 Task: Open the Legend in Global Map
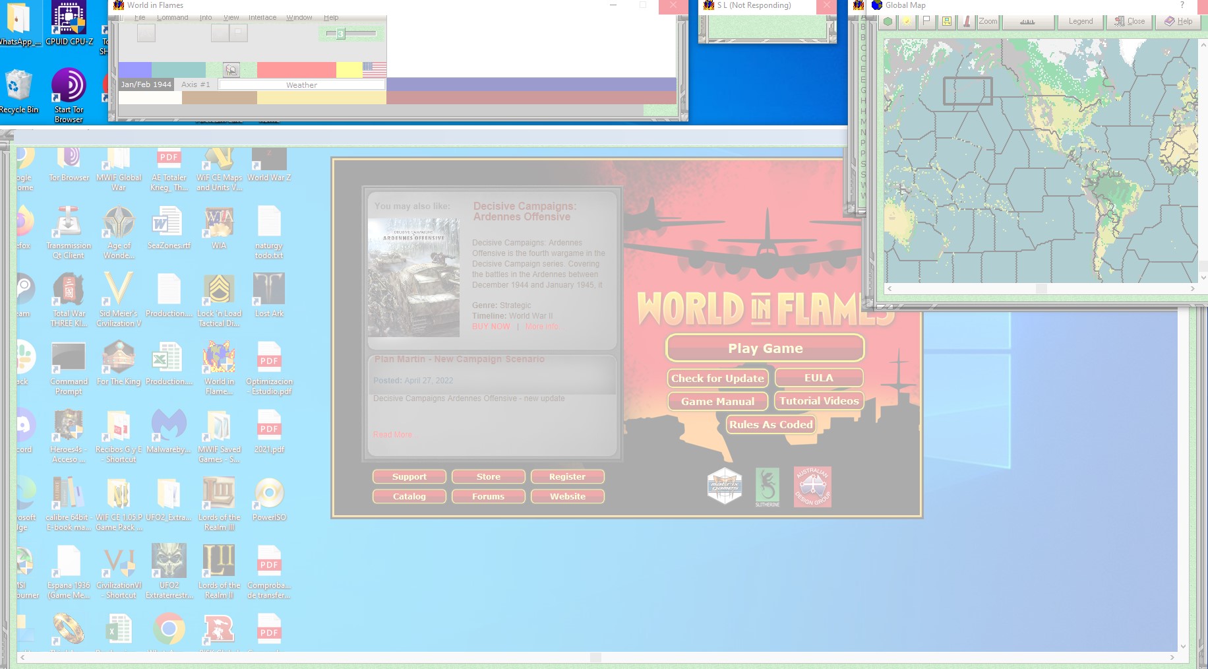pos(1081,22)
